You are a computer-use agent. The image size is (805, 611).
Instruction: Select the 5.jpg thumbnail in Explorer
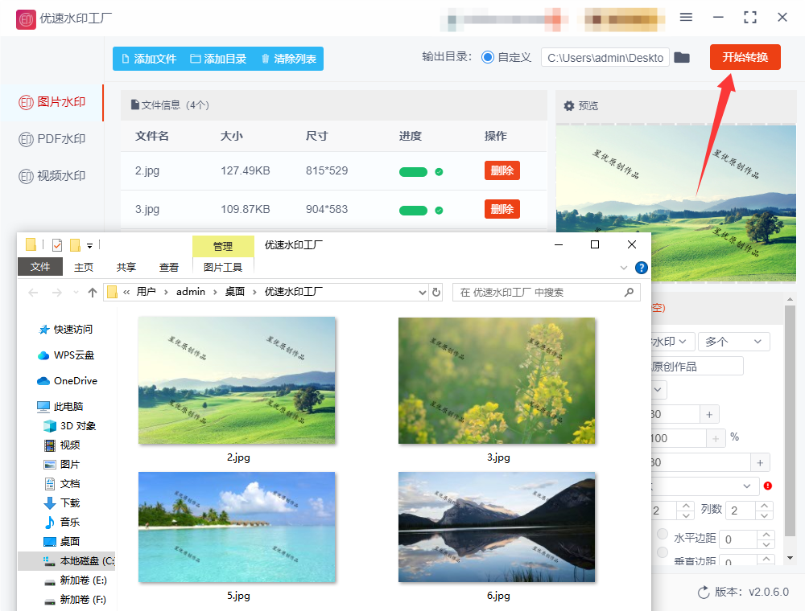click(237, 527)
